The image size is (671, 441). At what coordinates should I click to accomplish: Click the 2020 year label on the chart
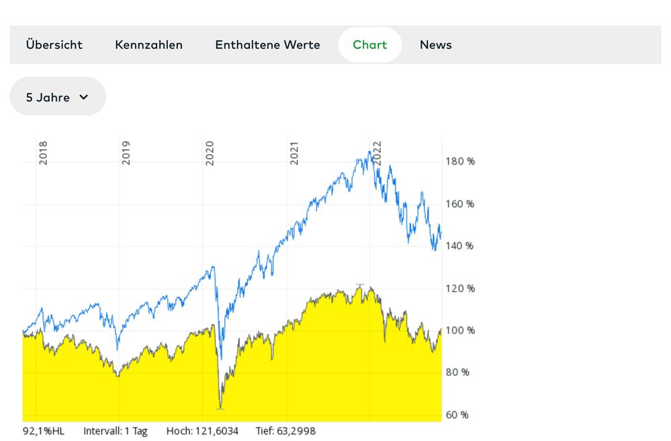coord(209,153)
